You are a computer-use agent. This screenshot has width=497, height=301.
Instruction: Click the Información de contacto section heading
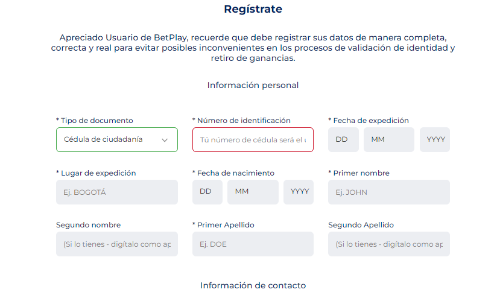[x=253, y=285]
